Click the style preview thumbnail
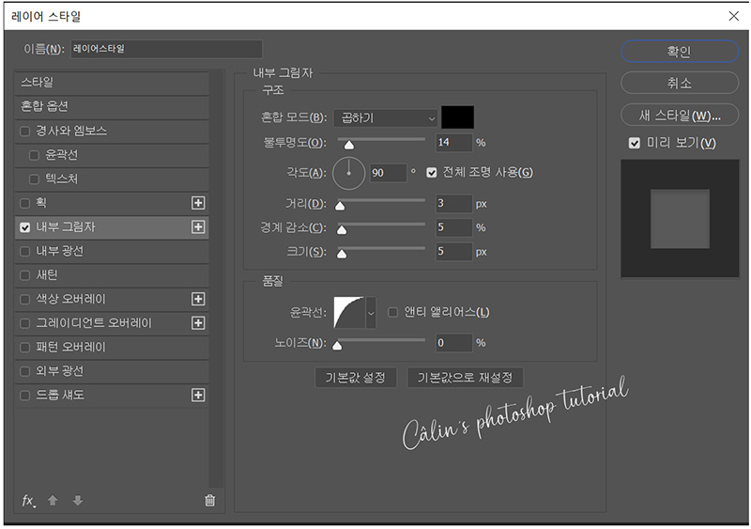Image resolution: width=751 pixels, height=529 pixels. coord(680,219)
